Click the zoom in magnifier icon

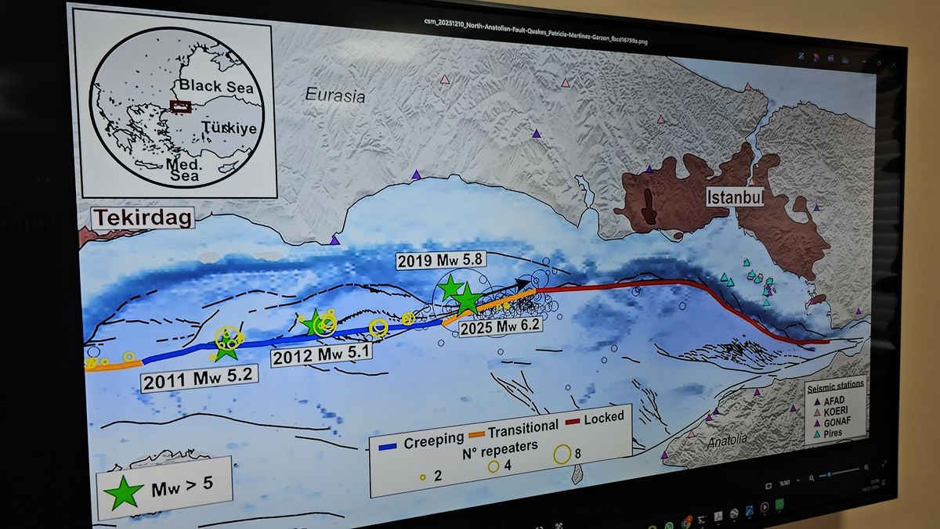click(866, 467)
